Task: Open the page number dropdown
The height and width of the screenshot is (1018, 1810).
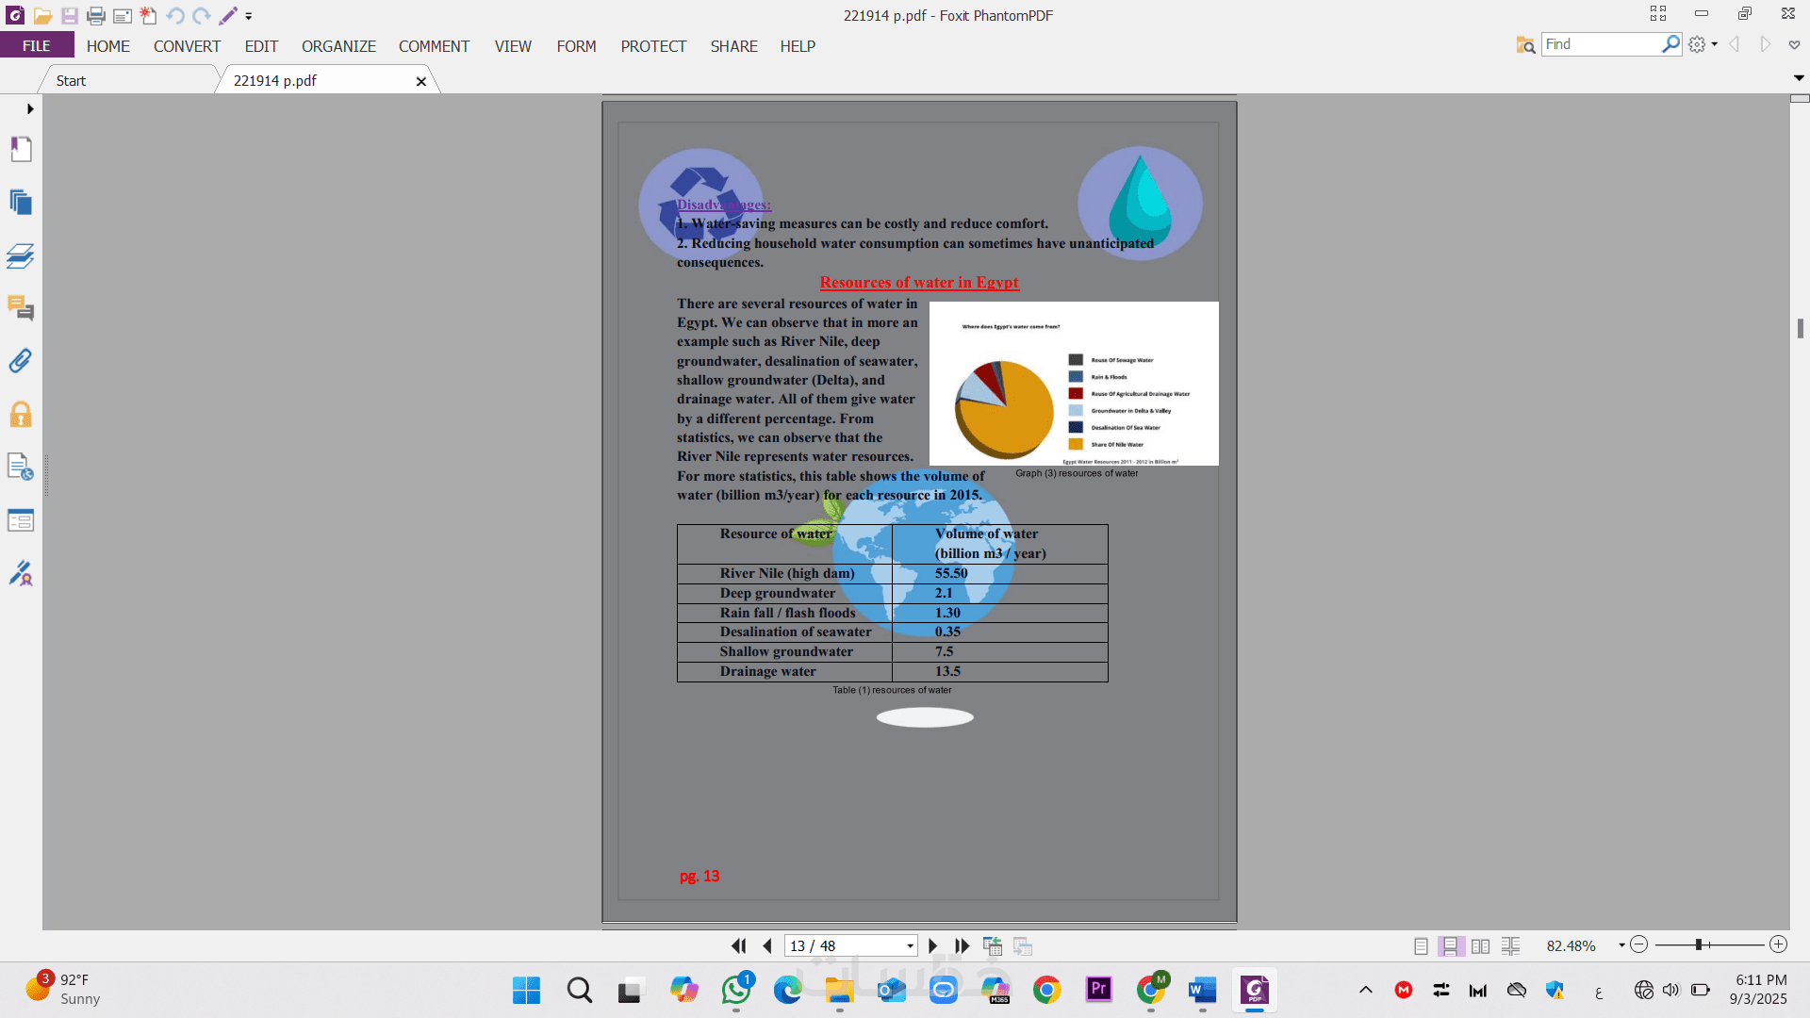Action: click(910, 945)
